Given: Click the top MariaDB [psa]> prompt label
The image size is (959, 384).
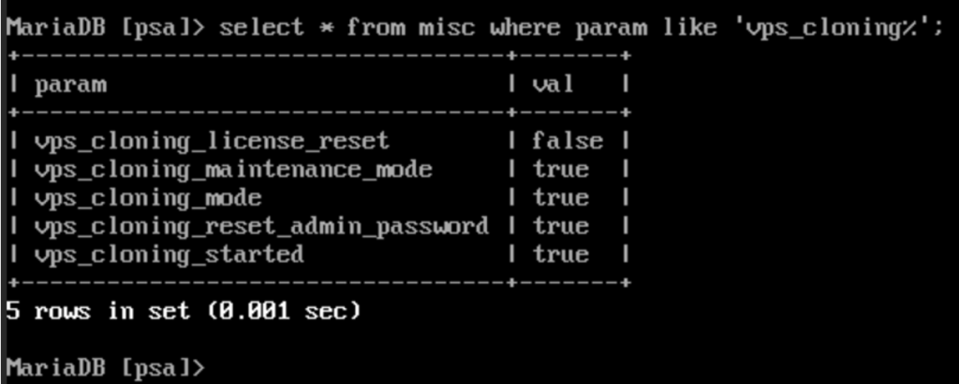Looking at the screenshot, I should (x=105, y=29).
